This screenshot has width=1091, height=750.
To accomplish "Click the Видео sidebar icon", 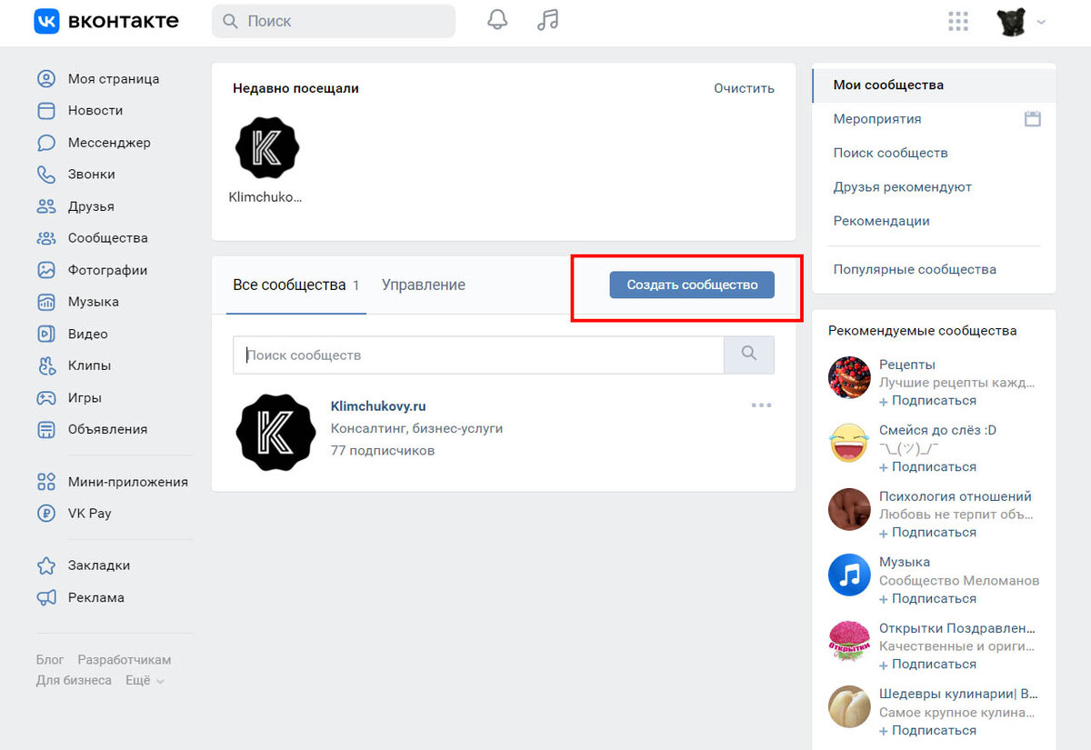I will click(x=46, y=334).
